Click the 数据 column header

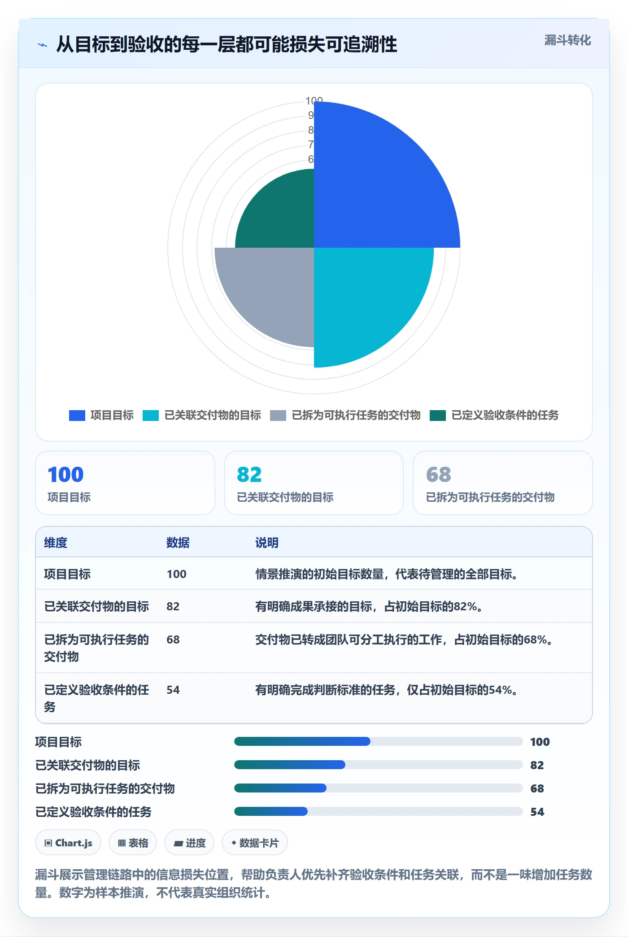pos(178,543)
